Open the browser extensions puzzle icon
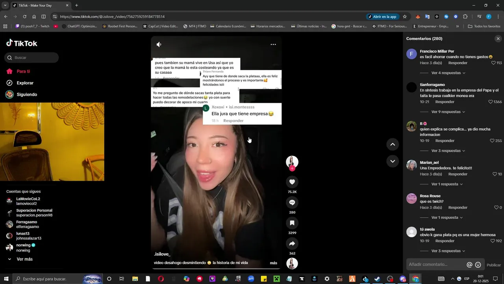 tap(465, 17)
